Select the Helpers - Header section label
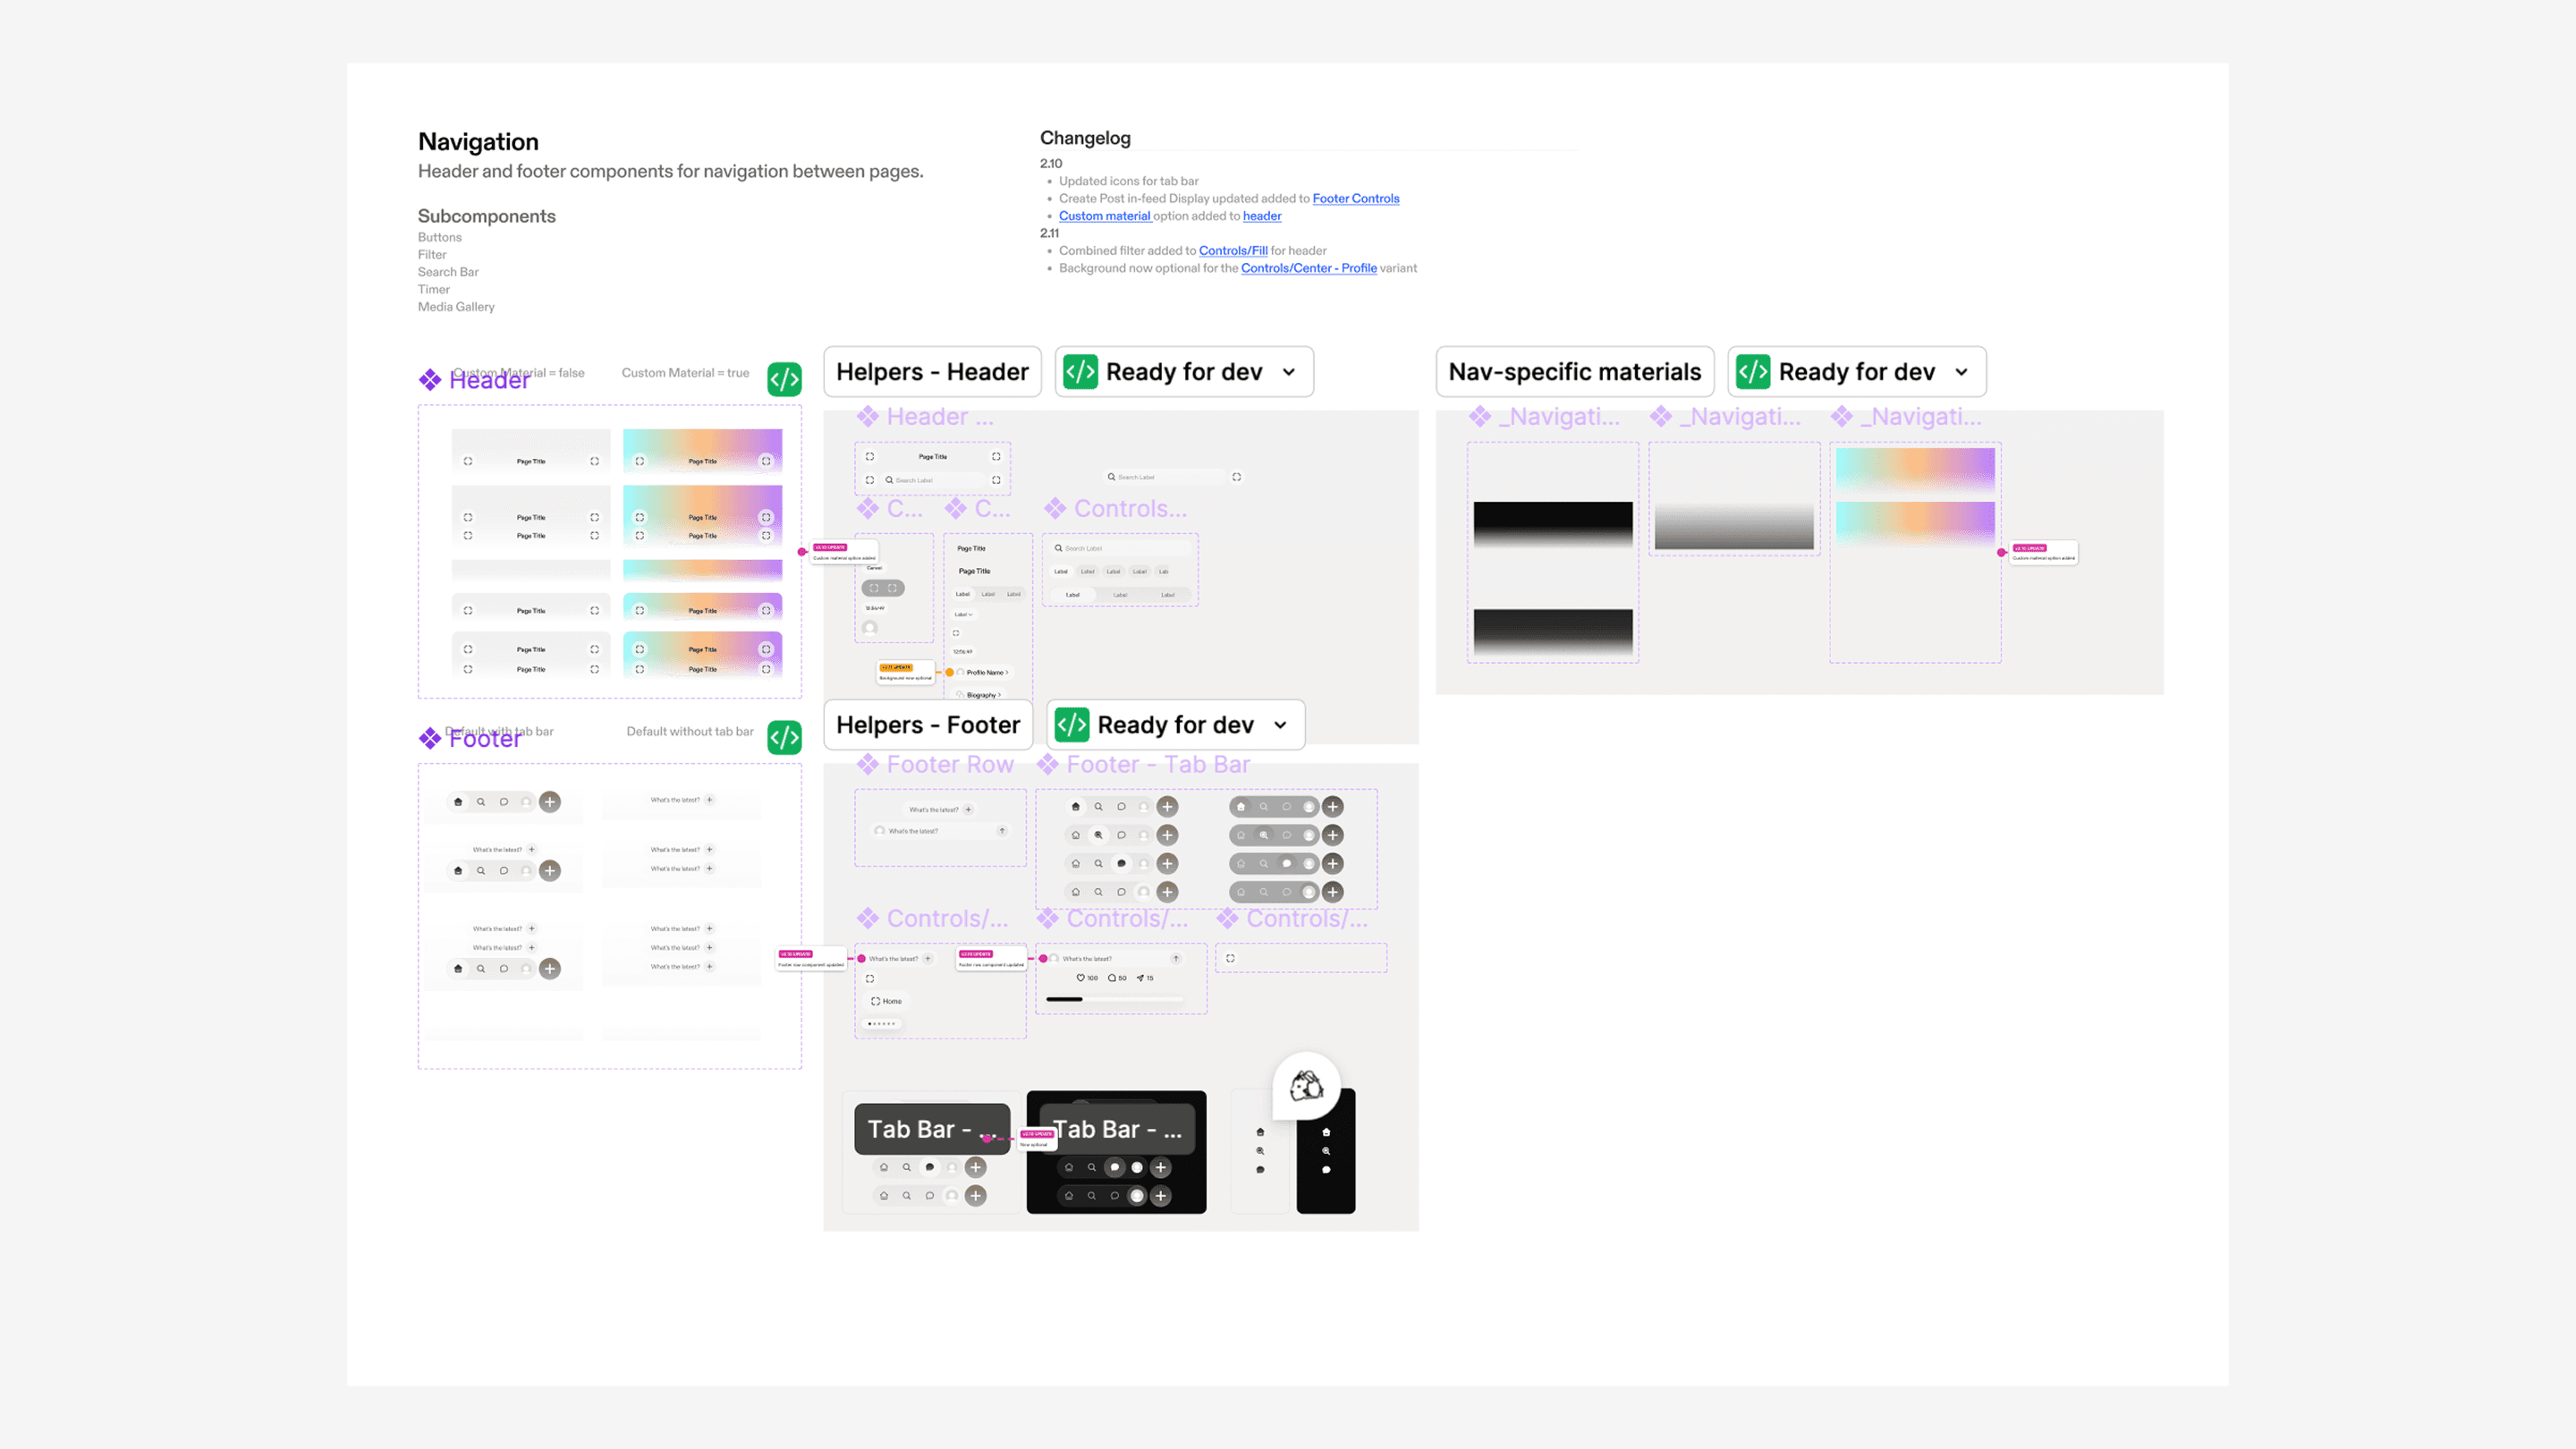Screen dimensions: 2576x1449 point(931,372)
